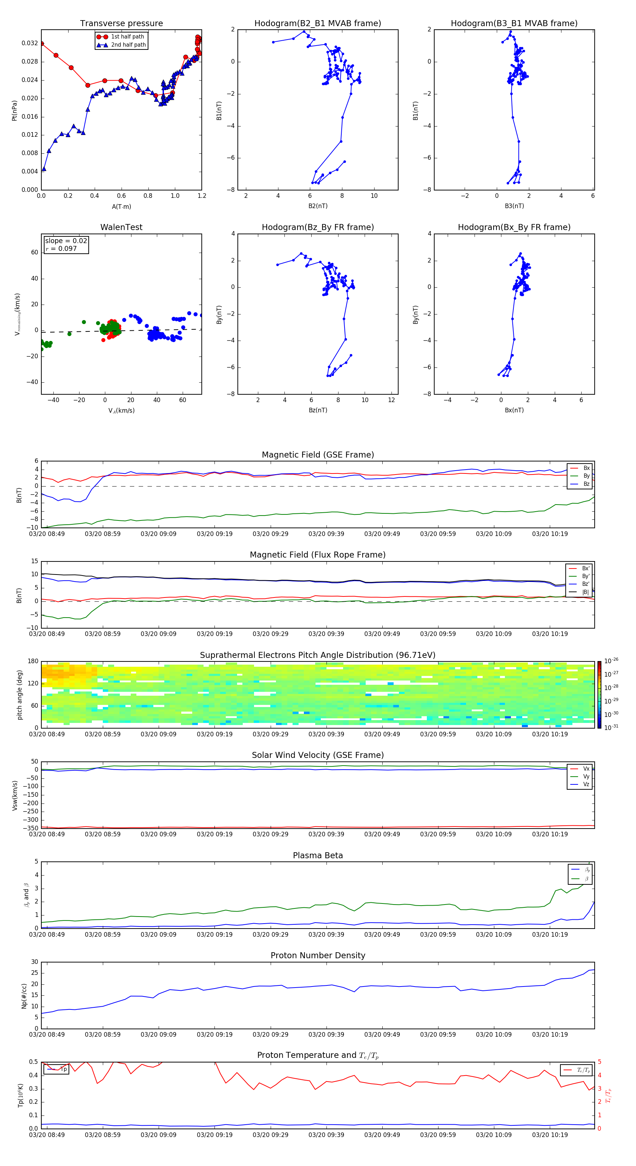Image resolution: width=636 pixels, height=1166 pixels.
Task: Click the 'B2(nT)' x-axis label
Action: pyautogui.click(x=318, y=206)
